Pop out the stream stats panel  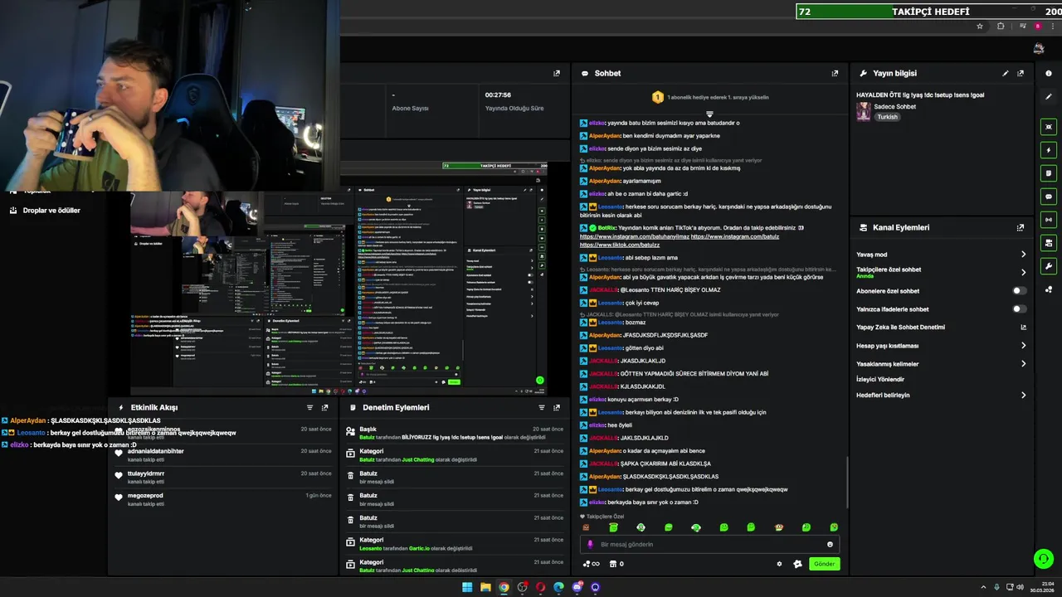557,73
